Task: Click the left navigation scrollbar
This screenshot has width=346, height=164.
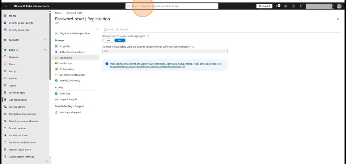Action: [50, 46]
